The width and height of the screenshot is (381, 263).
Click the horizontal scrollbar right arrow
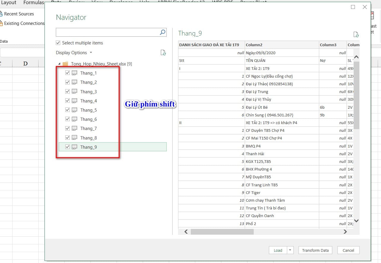point(345,232)
